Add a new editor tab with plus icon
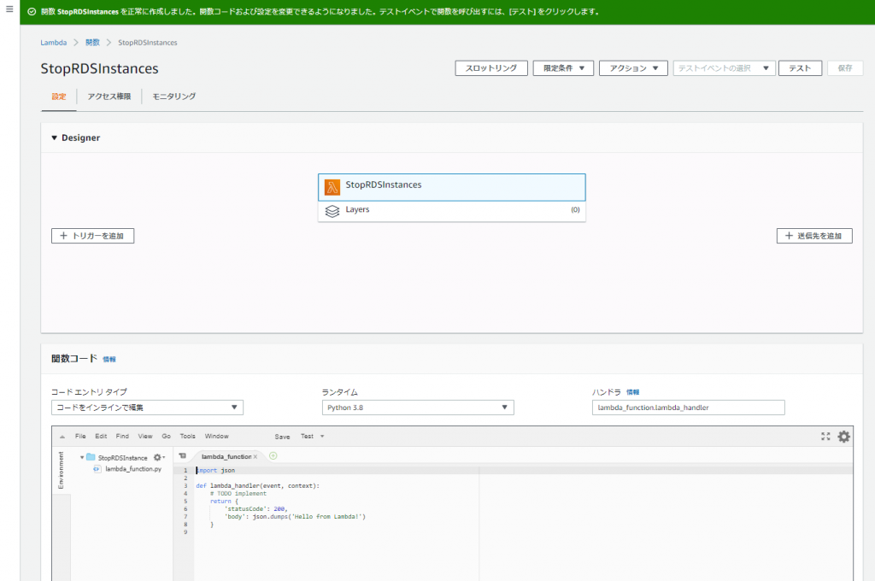This screenshot has height=581, width=875. click(273, 456)
